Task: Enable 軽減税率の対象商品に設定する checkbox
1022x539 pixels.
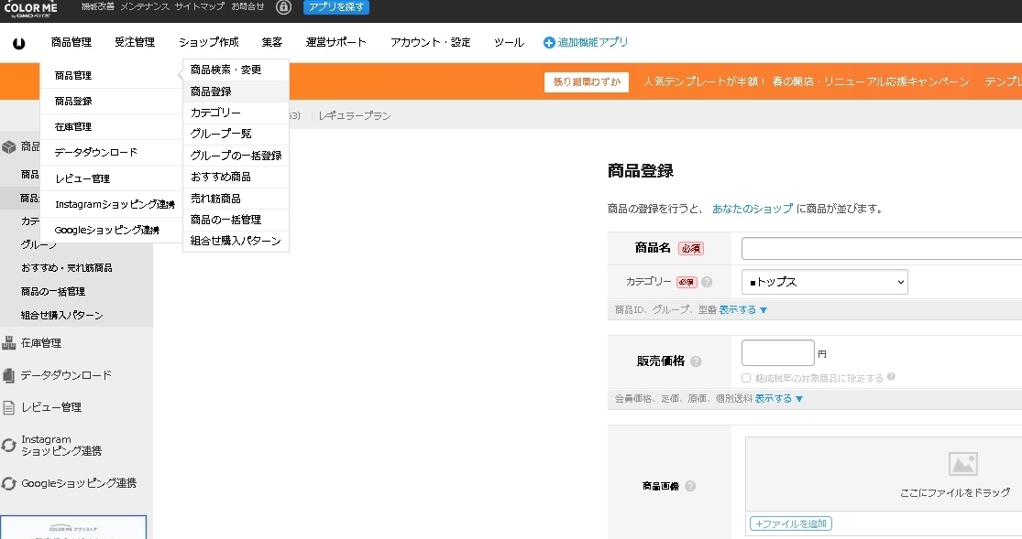Action: click(x=746, y=378)
